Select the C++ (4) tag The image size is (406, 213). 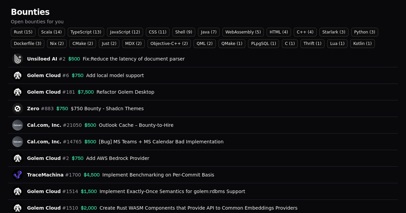[305, 32]
